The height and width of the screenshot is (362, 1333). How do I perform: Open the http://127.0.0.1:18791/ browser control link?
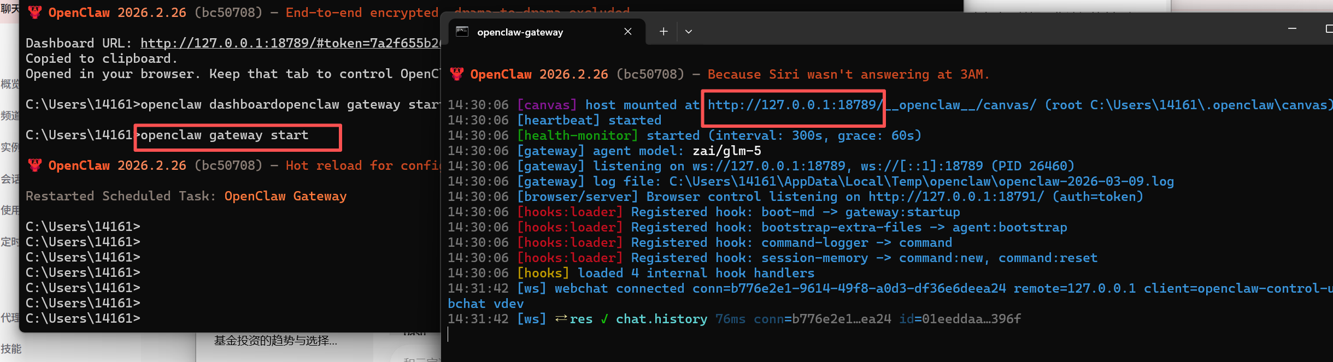[956, 197]
